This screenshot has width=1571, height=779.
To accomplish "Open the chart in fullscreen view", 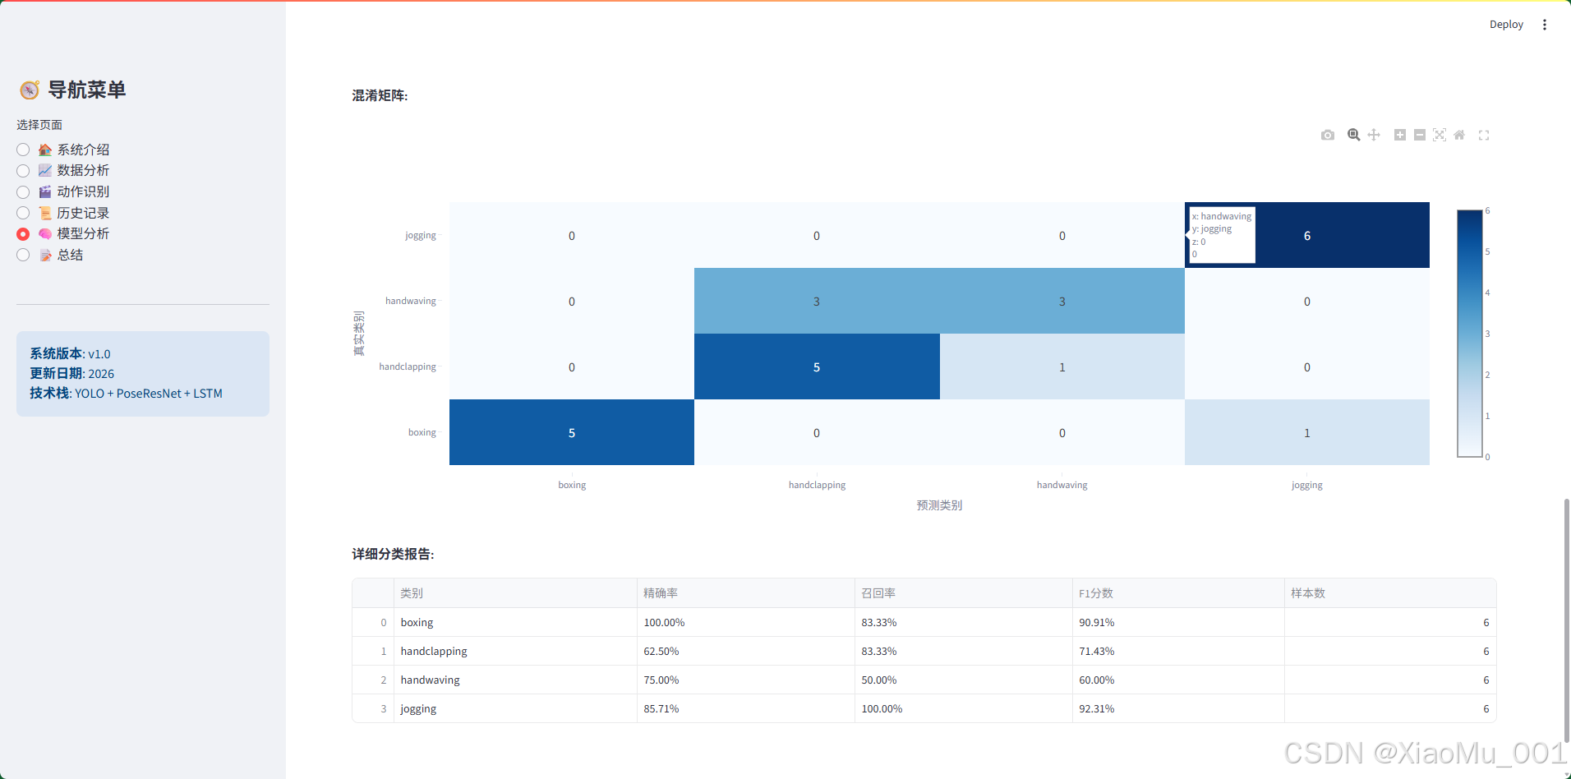I will pyautogui.click(x=1484, y=135).
